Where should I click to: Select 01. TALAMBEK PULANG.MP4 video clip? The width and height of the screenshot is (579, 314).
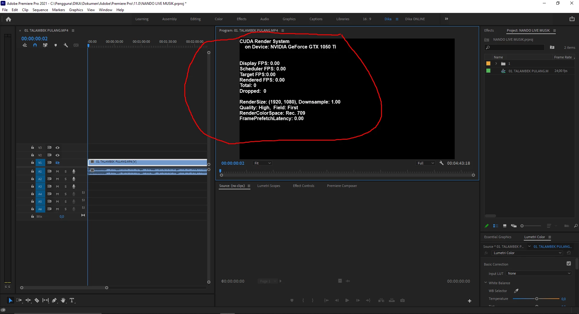[x=147, y=162]
